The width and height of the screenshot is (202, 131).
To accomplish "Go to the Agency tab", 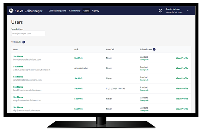I will (95, 11).
